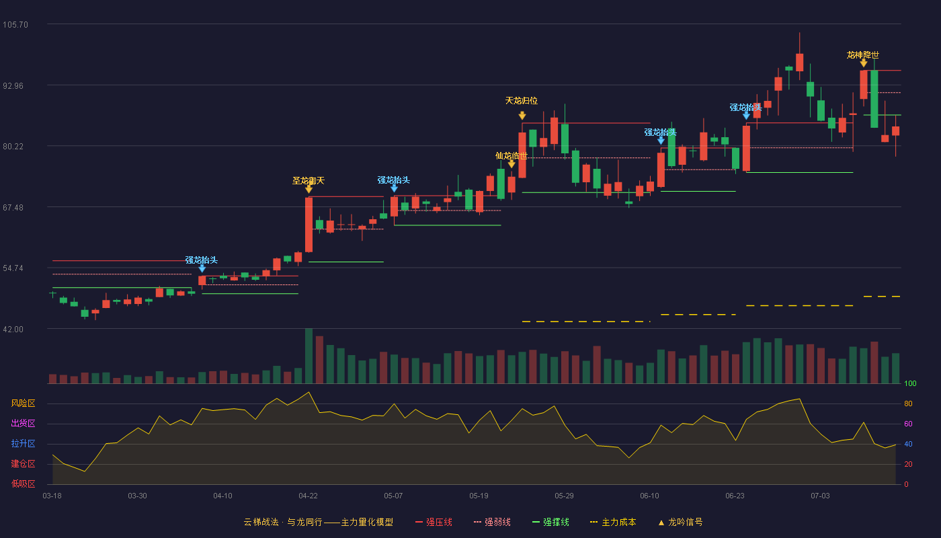
Task: Click the 03-30 date label
Action: pos(137,496)
